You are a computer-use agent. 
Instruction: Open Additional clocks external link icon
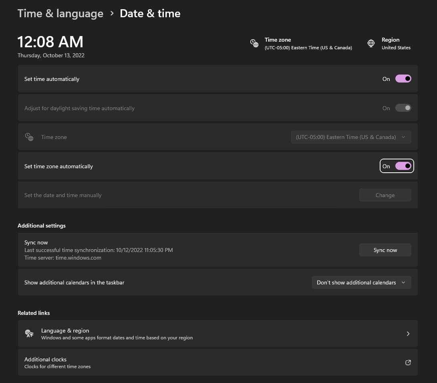(408, 363)
